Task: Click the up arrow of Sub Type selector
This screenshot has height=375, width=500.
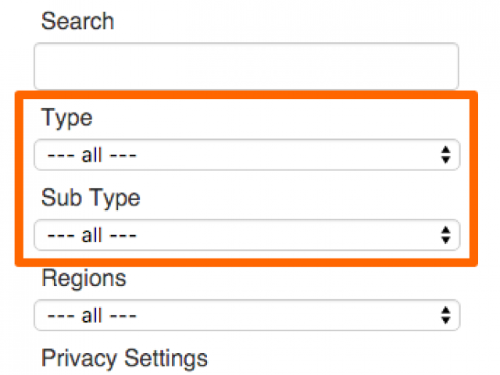Action: click(x=445, y=230)
